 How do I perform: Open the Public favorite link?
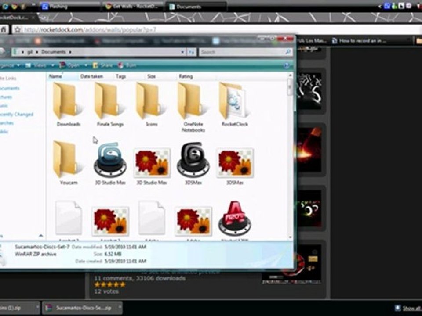(4, 132)
